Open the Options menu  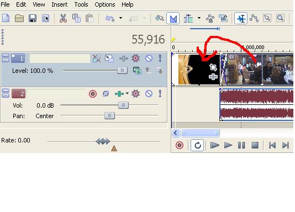click(x=105, y=4)
